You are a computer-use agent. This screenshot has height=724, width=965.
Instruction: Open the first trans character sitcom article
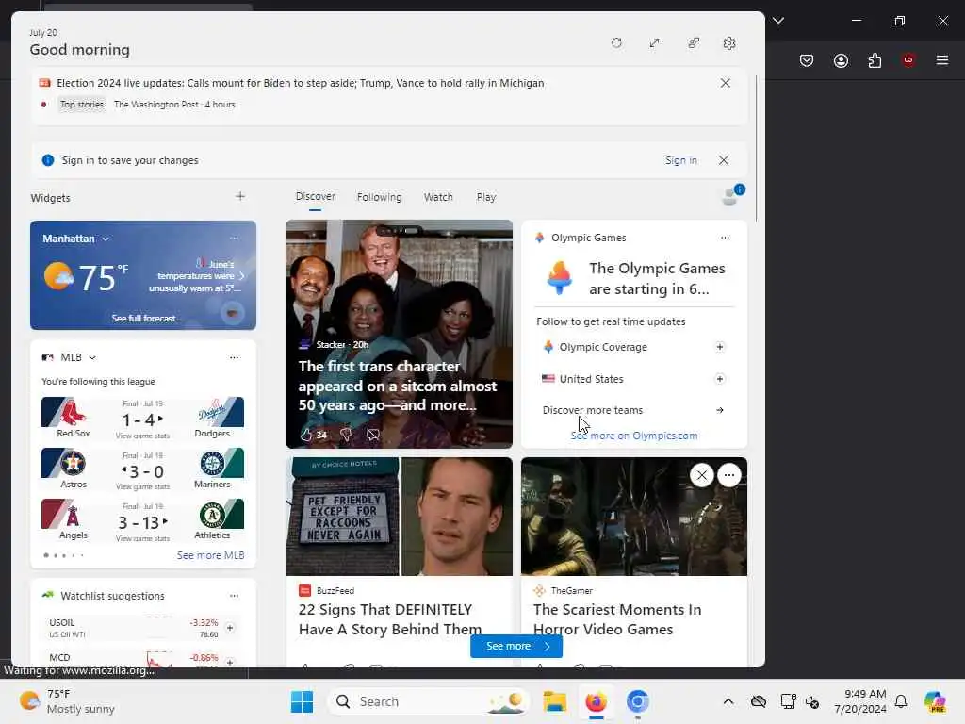pyautogui.click(x=398, y=386)
